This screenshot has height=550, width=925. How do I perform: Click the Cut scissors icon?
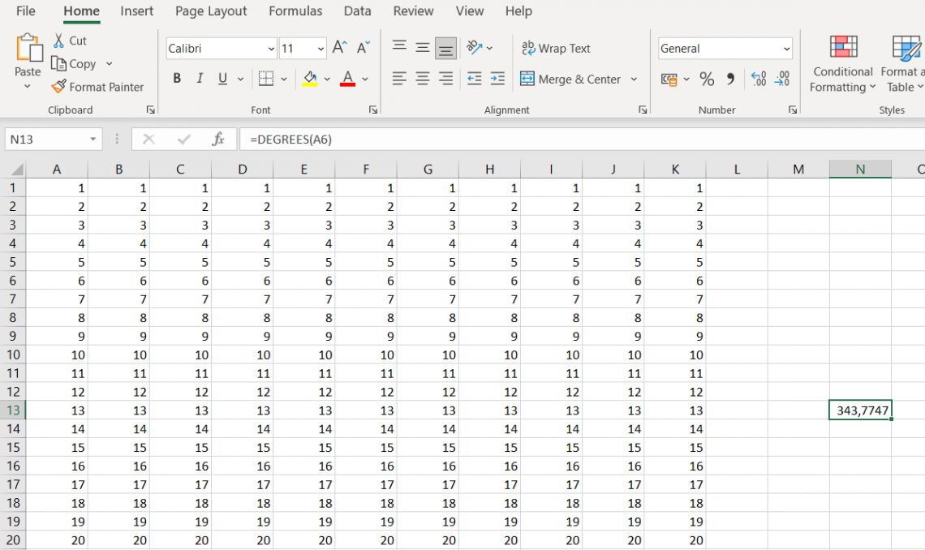pos(58,41)
